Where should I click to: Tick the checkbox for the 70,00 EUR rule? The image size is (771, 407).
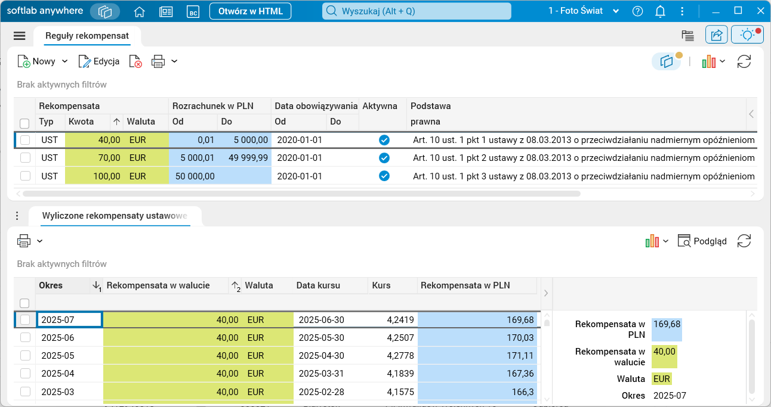[25, 158]
